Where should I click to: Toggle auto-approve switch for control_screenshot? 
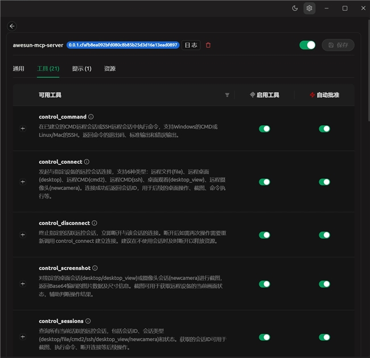tap(324, 284)
